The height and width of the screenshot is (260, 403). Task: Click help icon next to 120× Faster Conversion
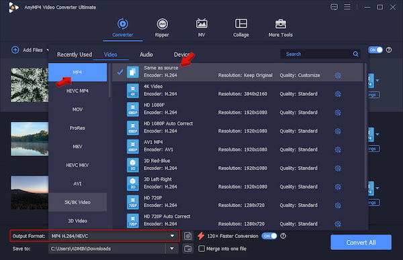pyautogui.click(x=283, y=236)
